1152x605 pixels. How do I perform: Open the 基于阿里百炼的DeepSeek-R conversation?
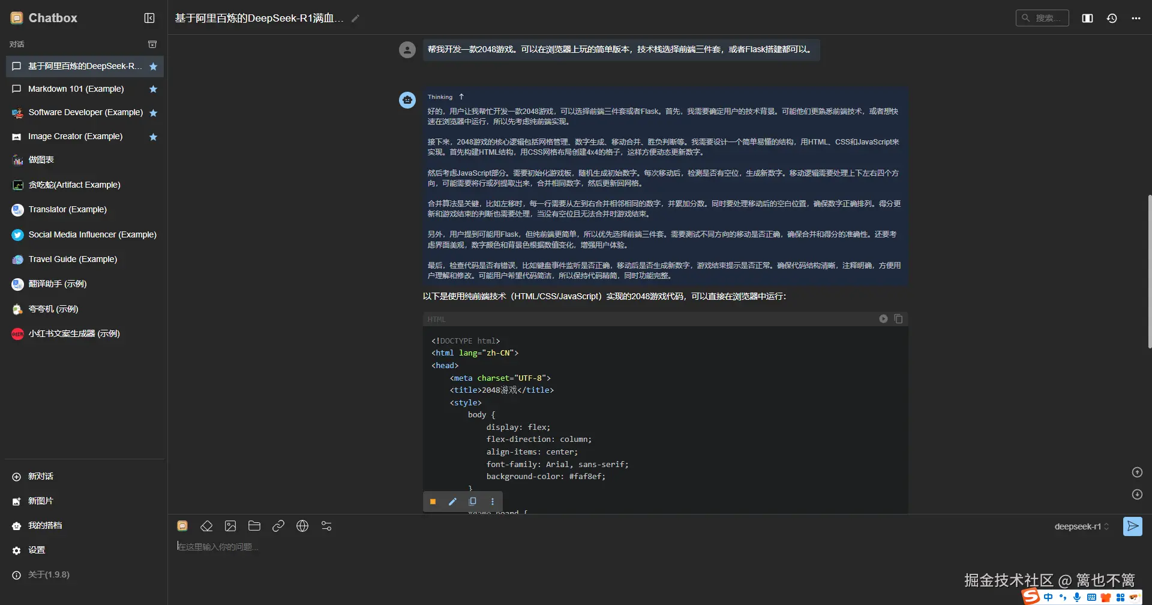[85, 66]
